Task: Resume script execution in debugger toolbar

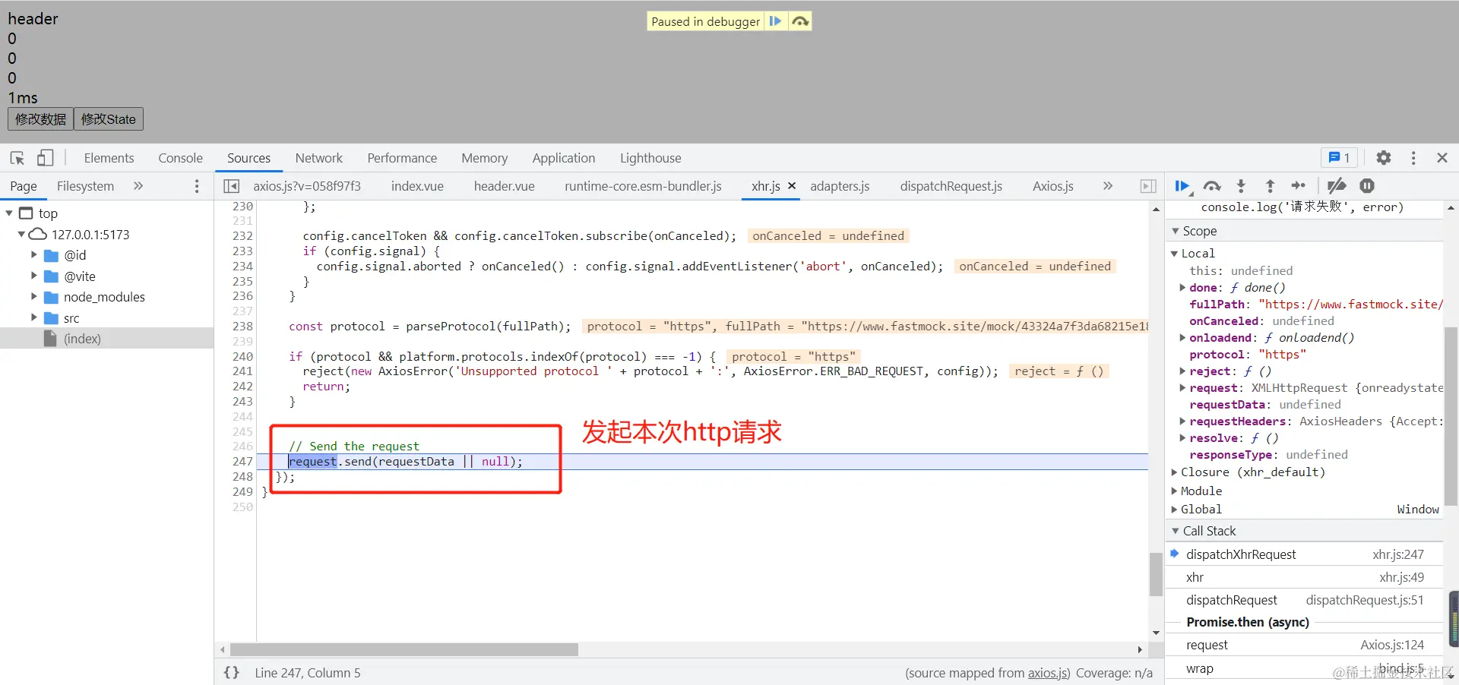Action: pyautogui.click(x=1182, y=186)
